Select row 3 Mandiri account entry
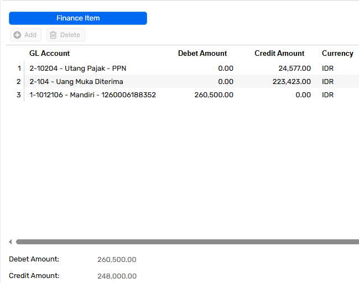 pyautogui.click(x=192, y=95)
